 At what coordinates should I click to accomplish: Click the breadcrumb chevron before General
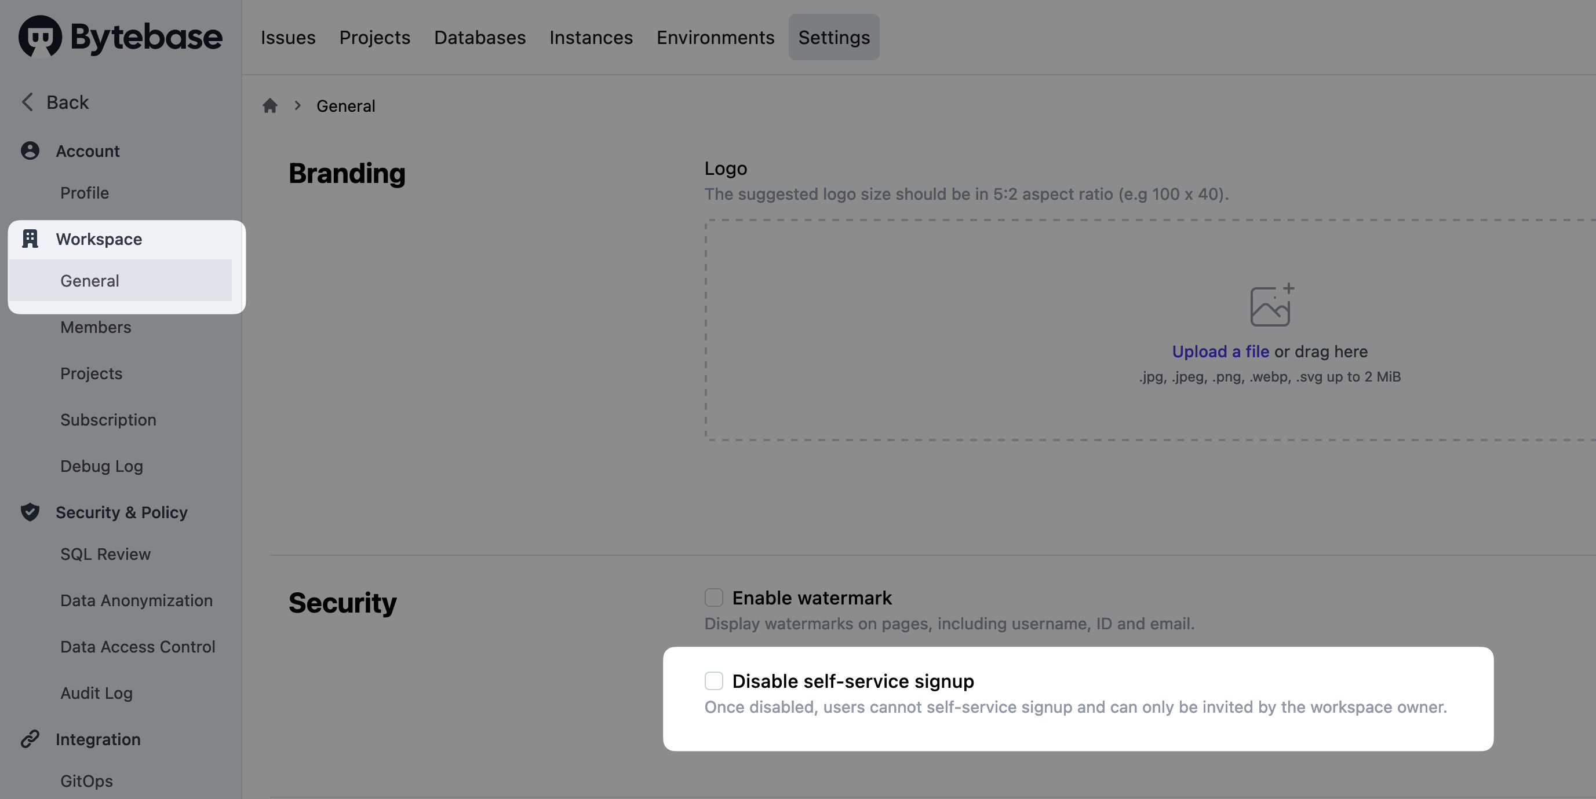pos(298,106)
